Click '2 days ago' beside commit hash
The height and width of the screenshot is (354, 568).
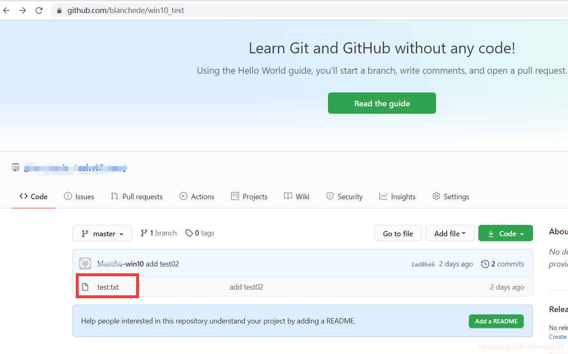[456, 264]
